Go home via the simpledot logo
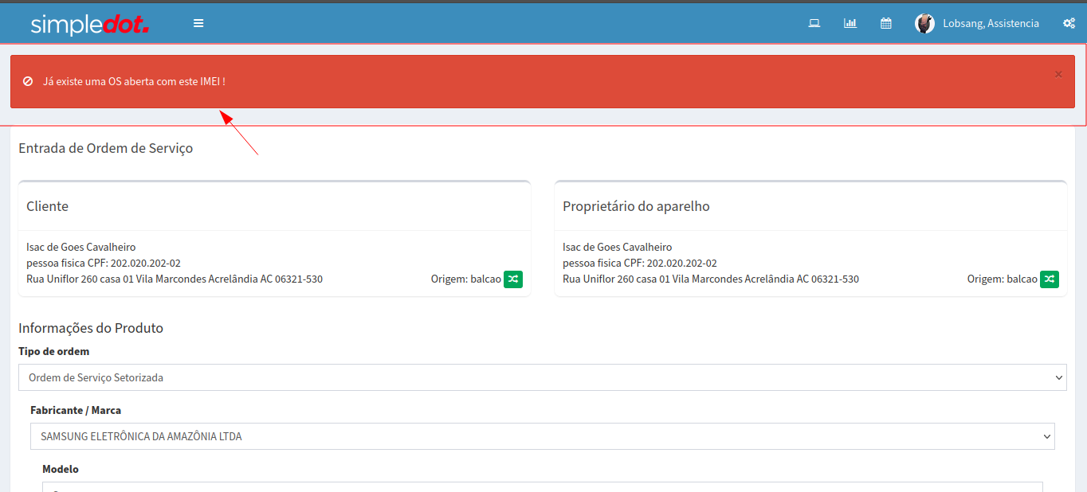 (89, 24)
